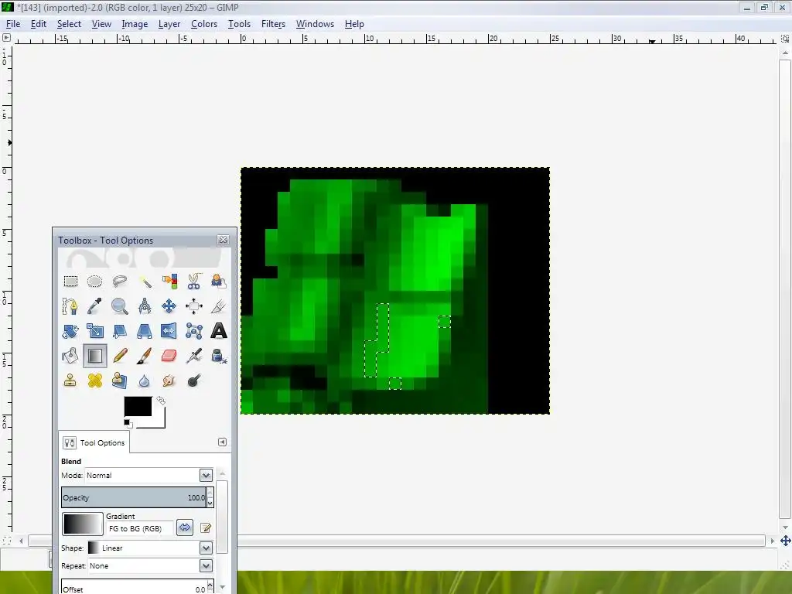Pick the Clone stamp tool
This screenshot has height=594, width=792.
[x=70, y=381]
